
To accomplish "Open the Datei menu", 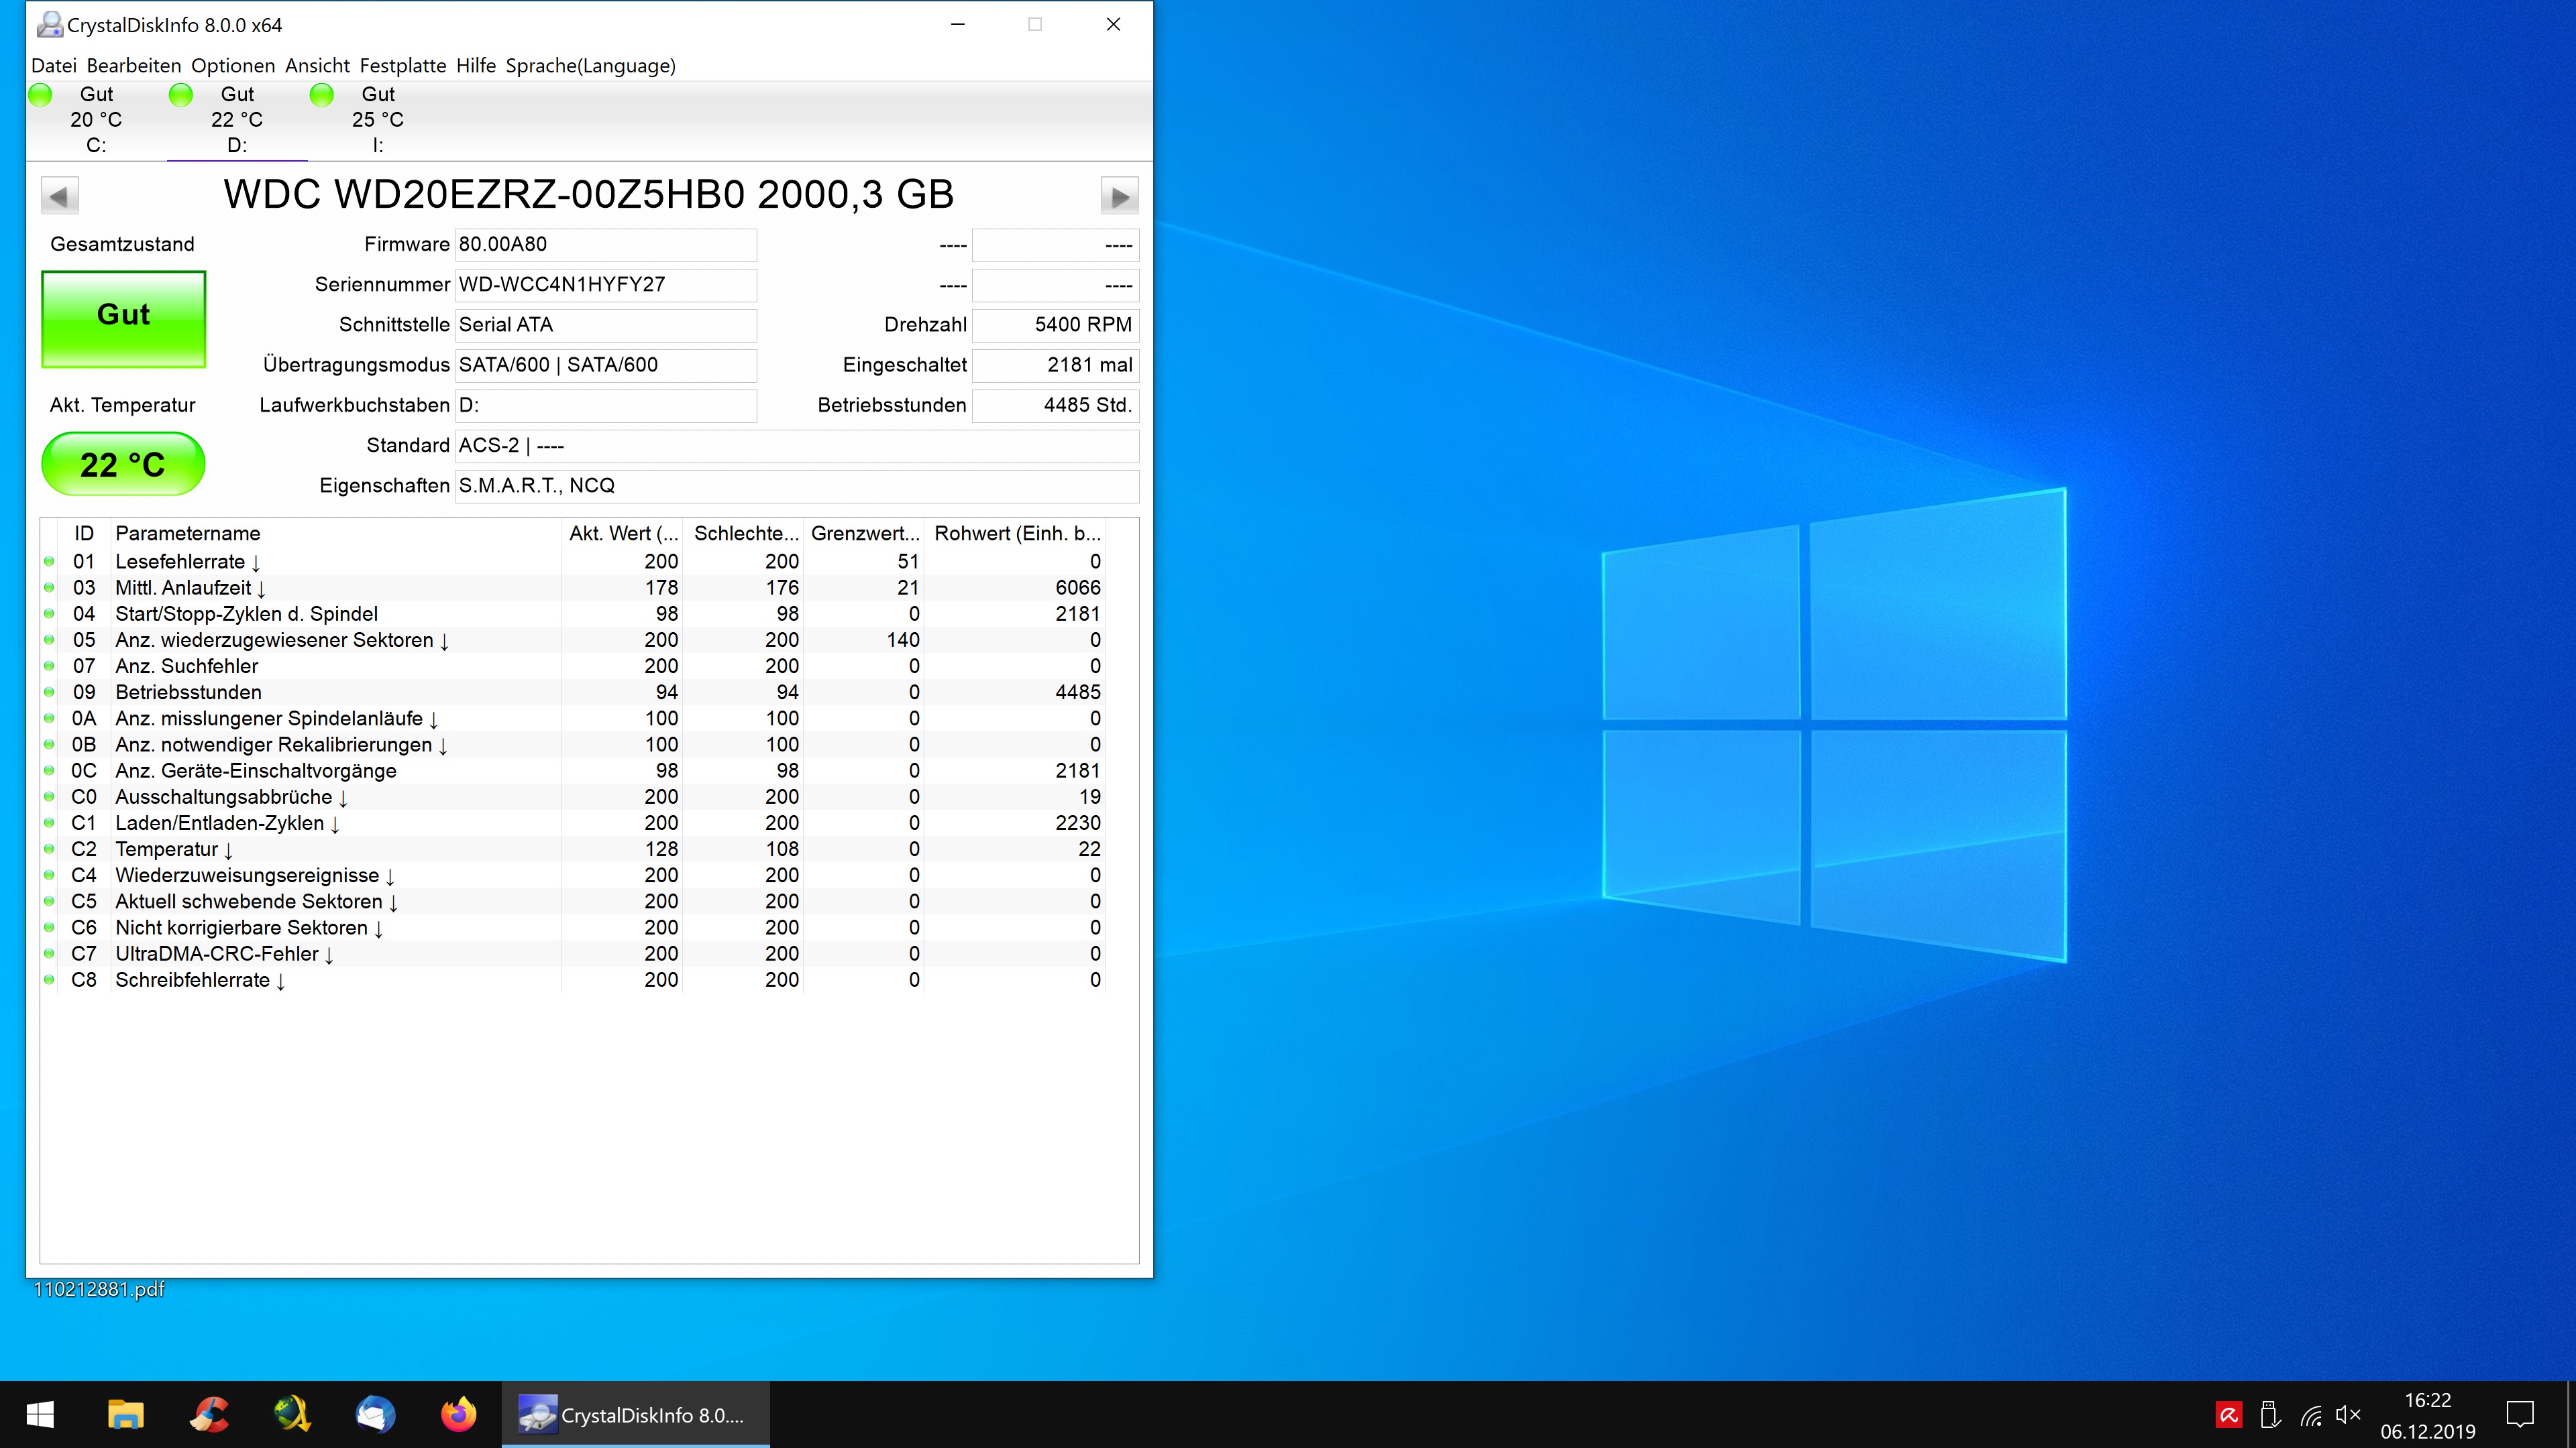I will click(x=54, y=66).
